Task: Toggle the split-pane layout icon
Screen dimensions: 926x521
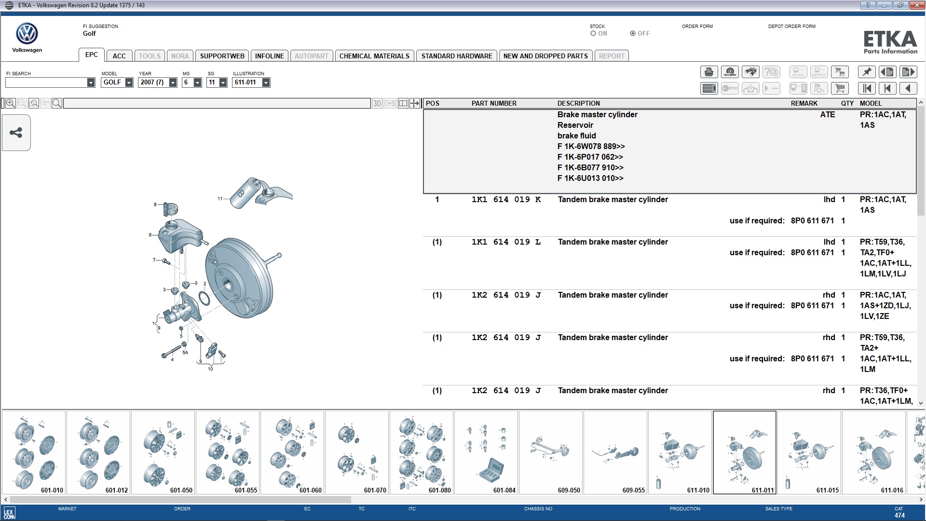Action: (403, 103)
